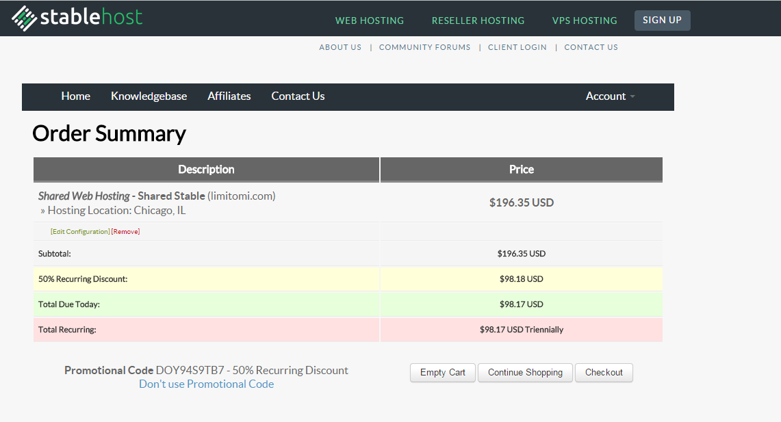Visit the Community Forums link
This screenshot has height=422, width=781.
click(x=424, y=47)
